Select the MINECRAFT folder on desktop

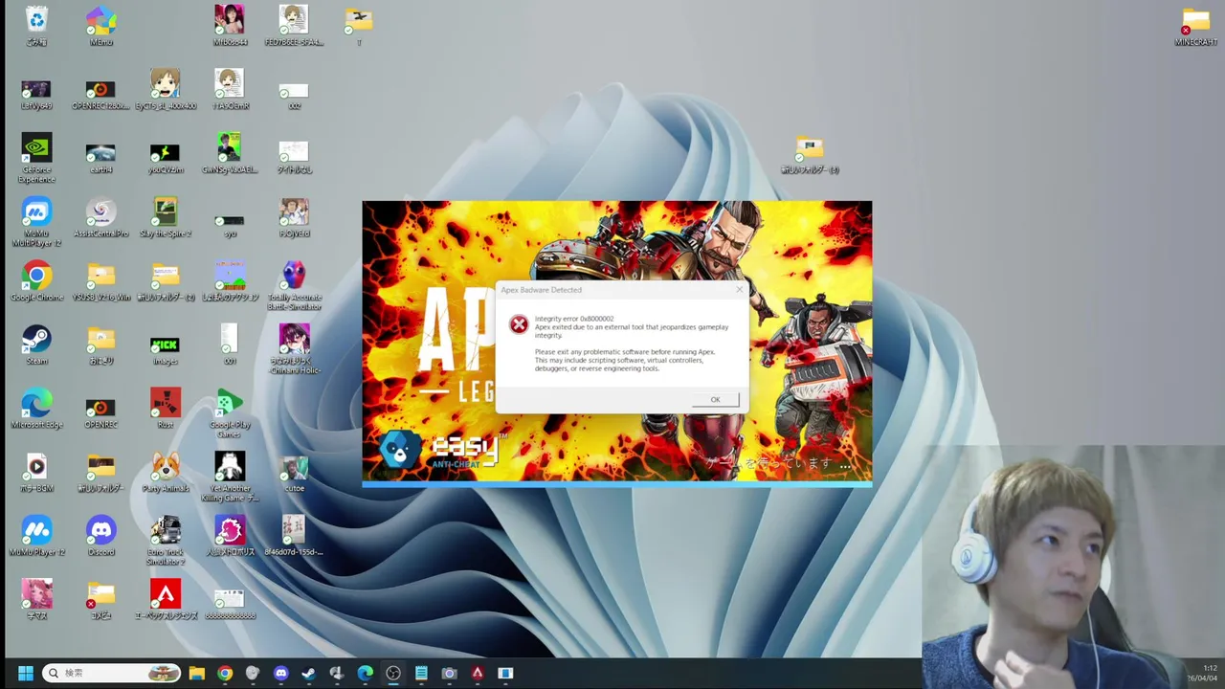click(1195, 26)
